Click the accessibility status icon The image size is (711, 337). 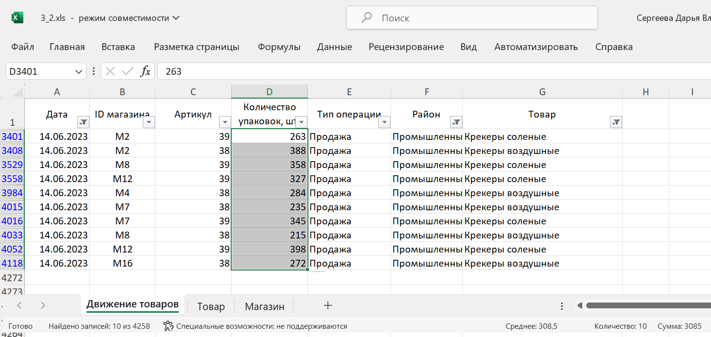point(168,326)
